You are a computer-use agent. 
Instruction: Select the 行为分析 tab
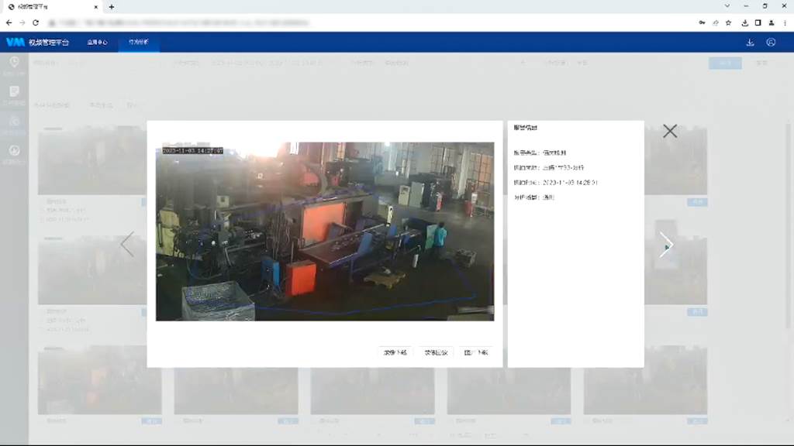139,43
